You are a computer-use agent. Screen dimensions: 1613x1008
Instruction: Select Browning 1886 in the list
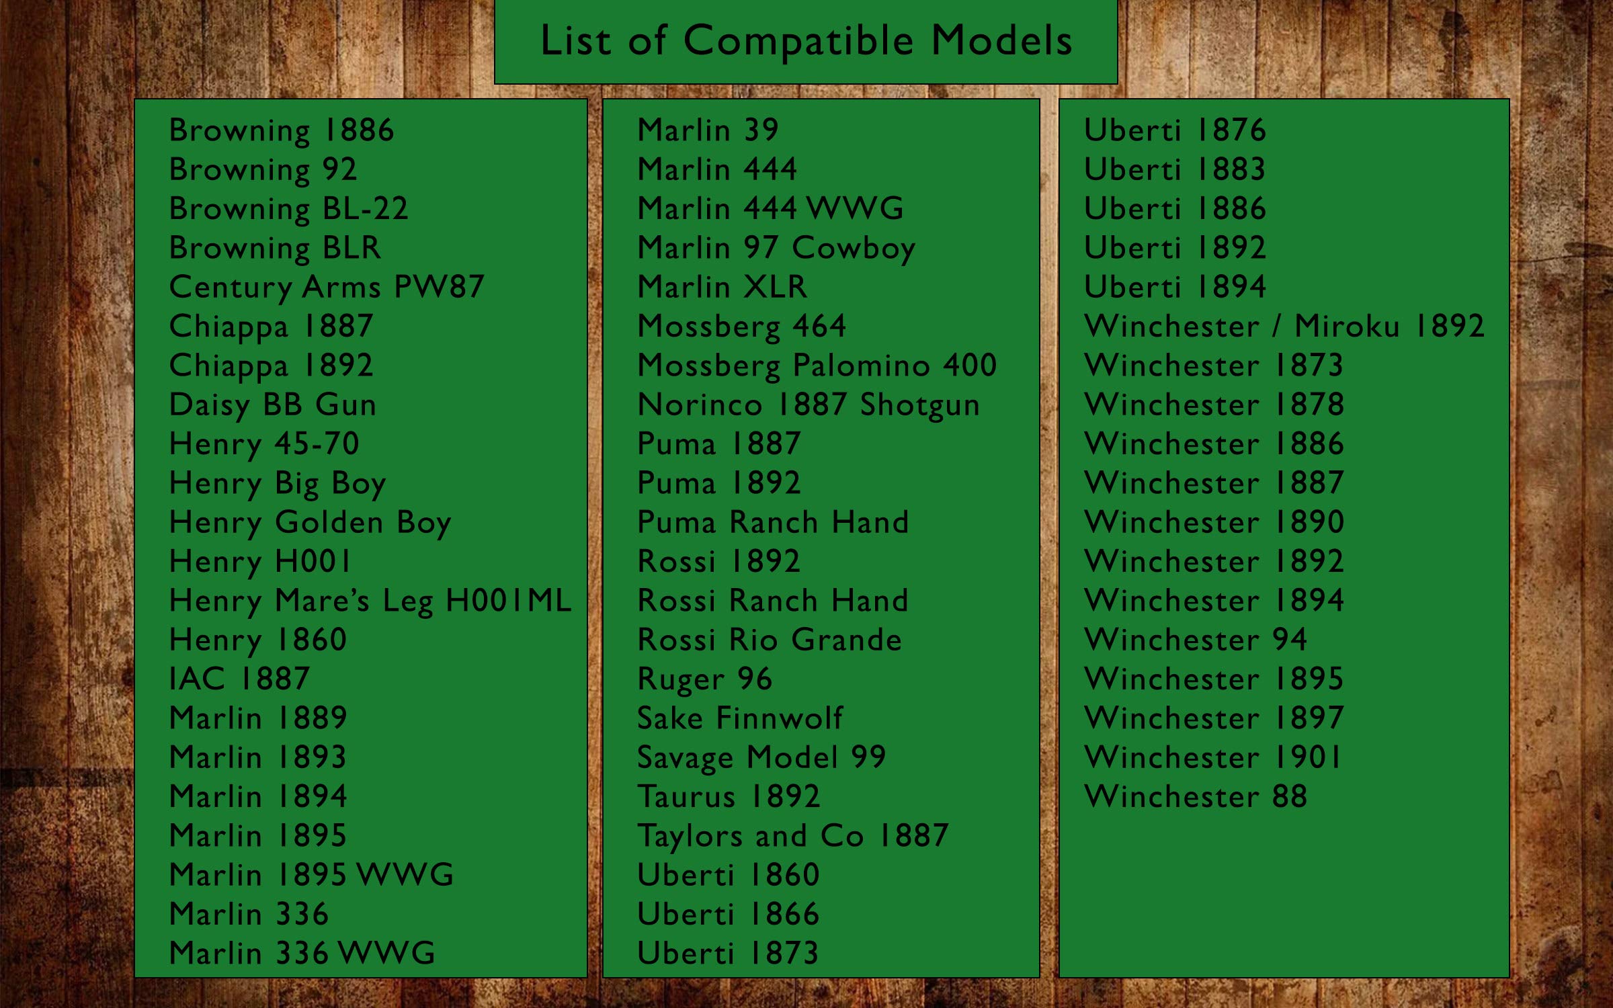pyautogui.click(x=281, y=130)
